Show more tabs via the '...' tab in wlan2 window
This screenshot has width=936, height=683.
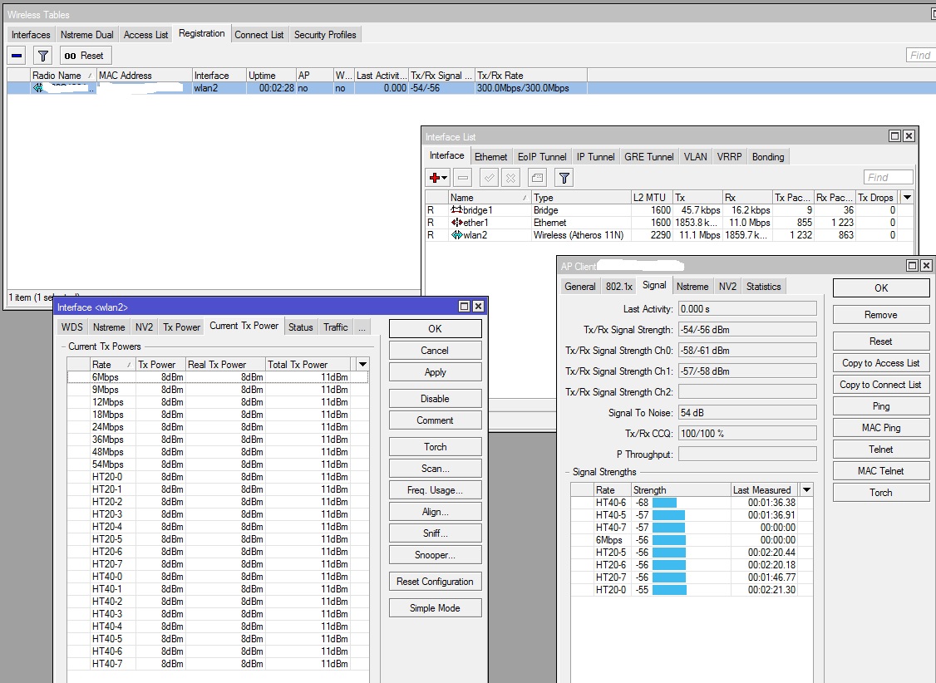pyautogui.click(x=362, y=327)
